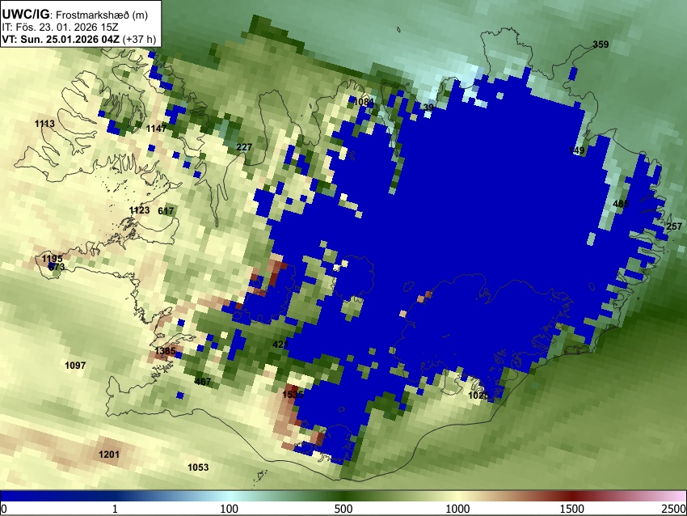This screenshot has width=687, height=516.
Task: Click the 1053 value south of Iceland
Action: click(x=198, y=467)
